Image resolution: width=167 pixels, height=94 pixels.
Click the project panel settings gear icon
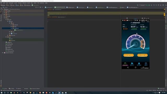point(40,7)
